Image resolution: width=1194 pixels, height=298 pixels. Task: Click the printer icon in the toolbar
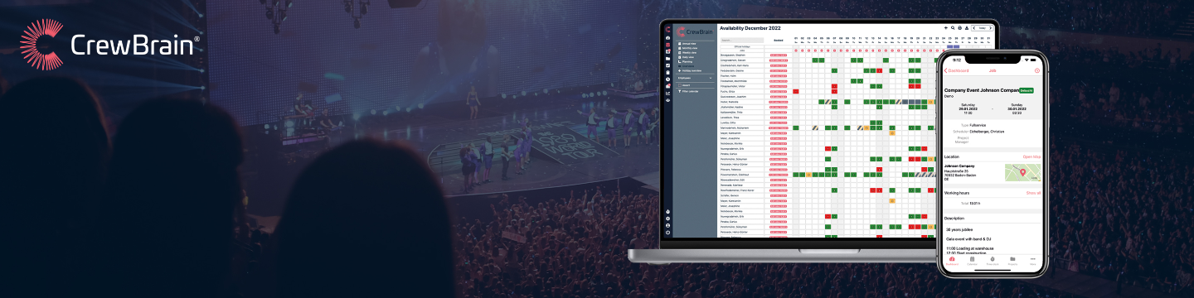(x=960, y=28)
